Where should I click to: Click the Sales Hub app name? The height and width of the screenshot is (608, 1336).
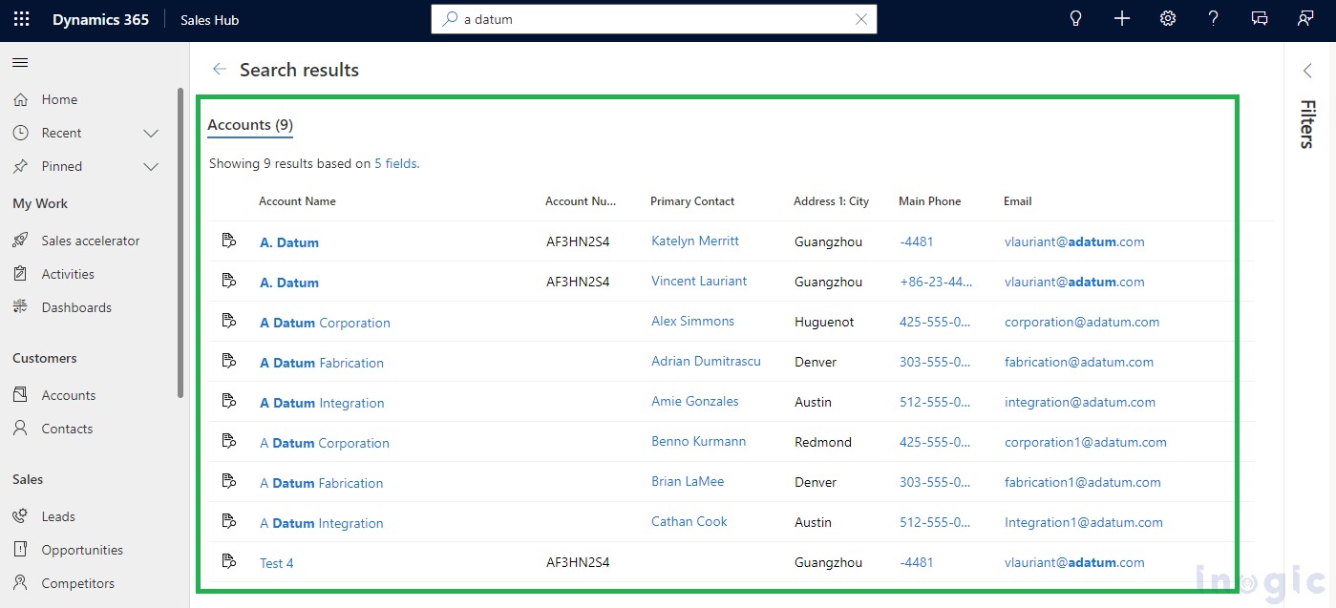pos(209,19)
